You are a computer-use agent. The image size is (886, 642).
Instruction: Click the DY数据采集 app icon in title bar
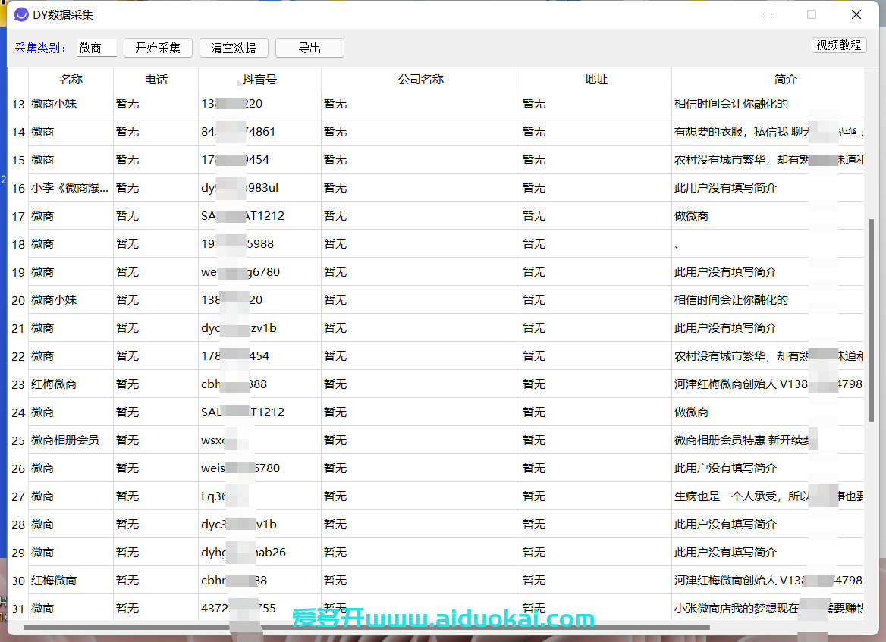tap(21, 14)
